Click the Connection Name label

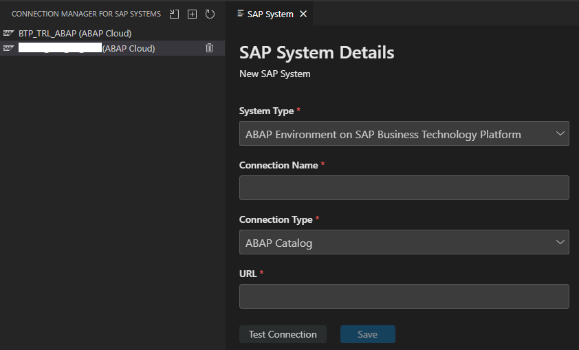click(x=278, y=165)
